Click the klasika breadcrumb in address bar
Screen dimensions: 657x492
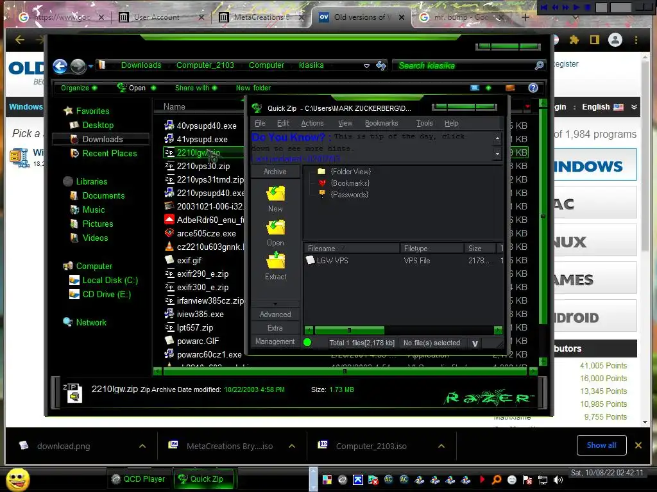point(311,65)
